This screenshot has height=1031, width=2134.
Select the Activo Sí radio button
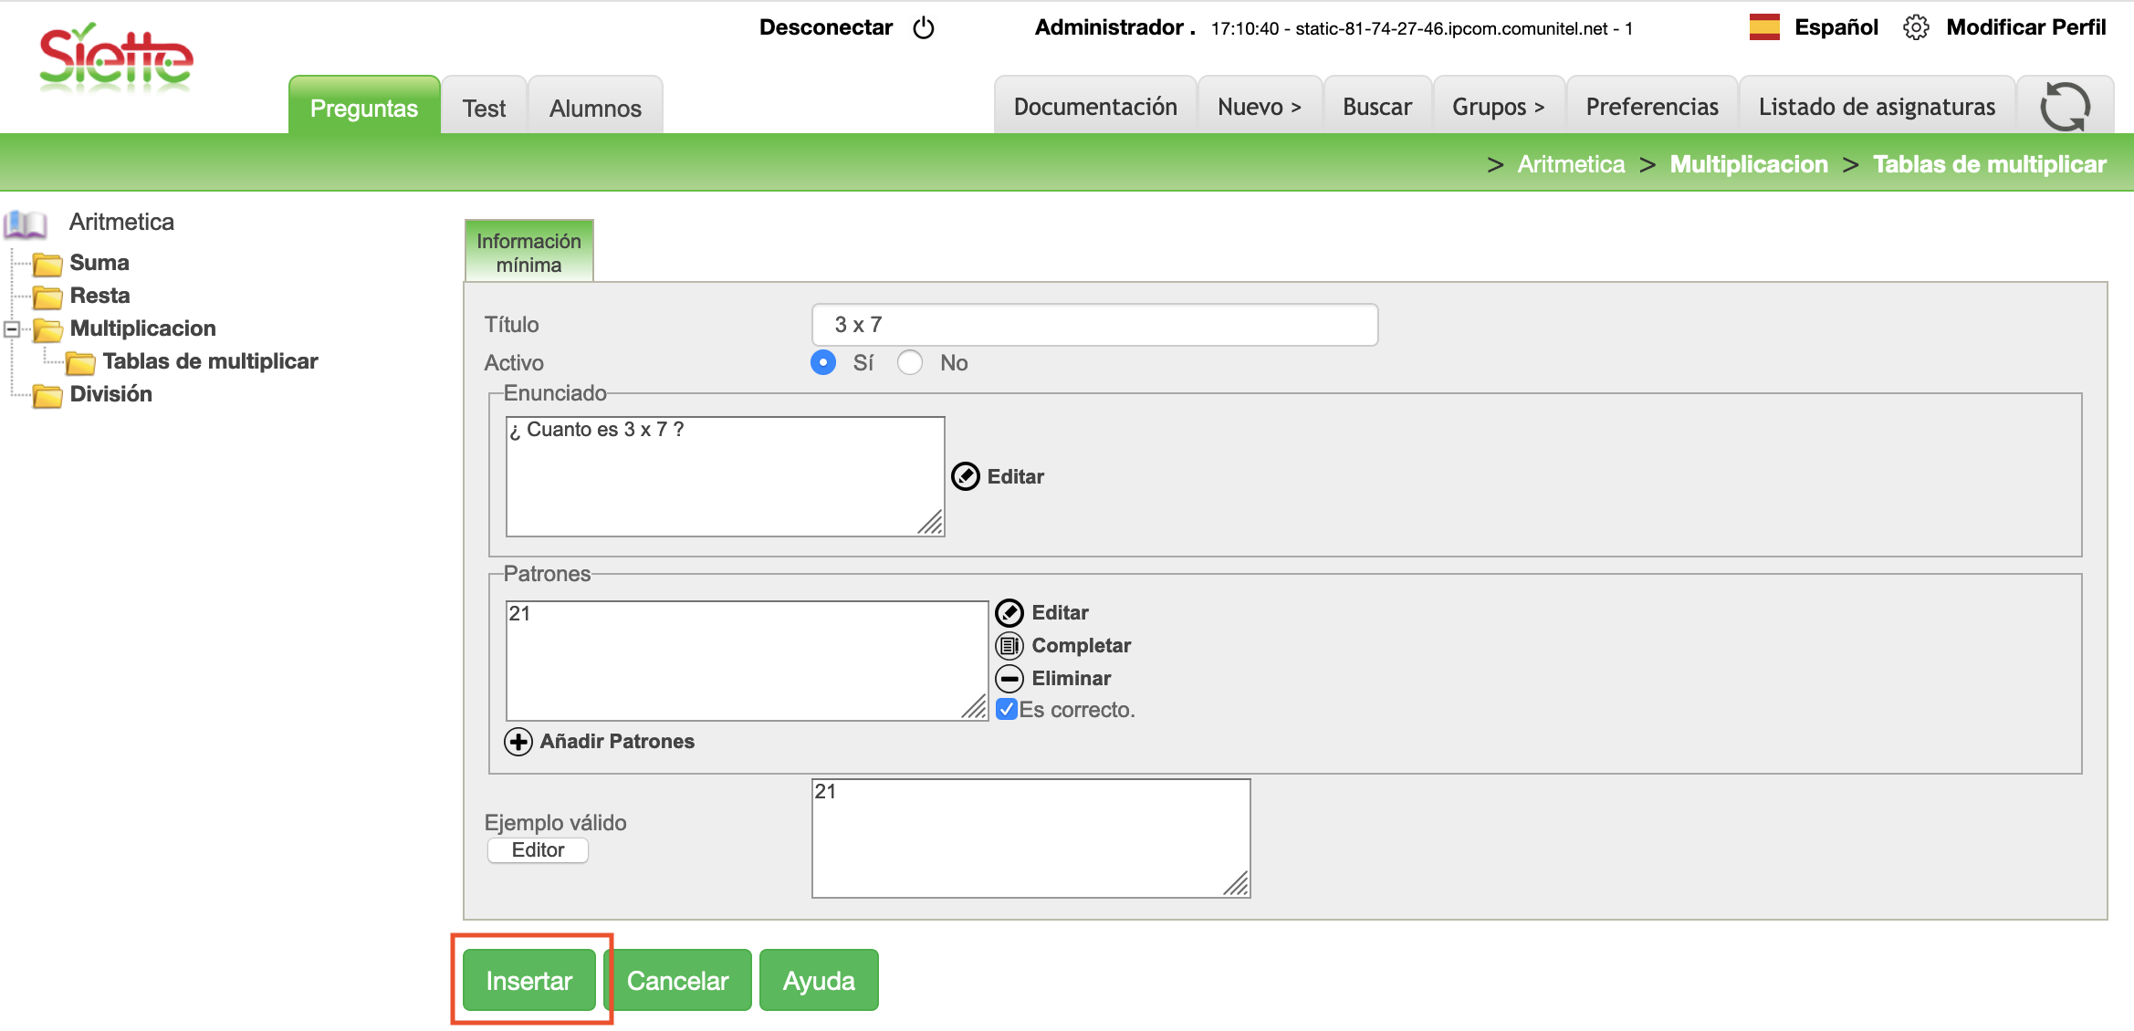823,362
